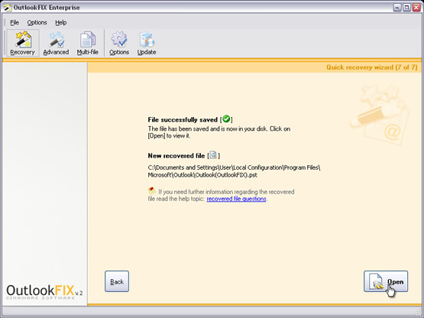Minimize the OutlookFIX Enterprise window
Viewport: 424px width, 318px height.
[x=397, y=8]
